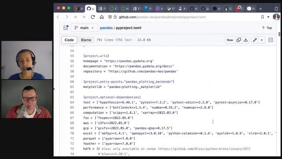Open the main branch selector dropdown

pos(84,28)
